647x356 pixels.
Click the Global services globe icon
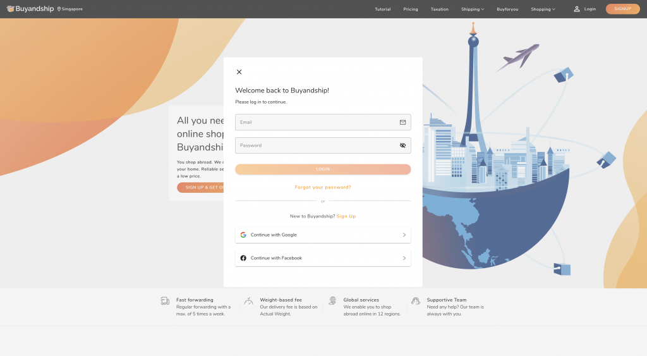332,300
